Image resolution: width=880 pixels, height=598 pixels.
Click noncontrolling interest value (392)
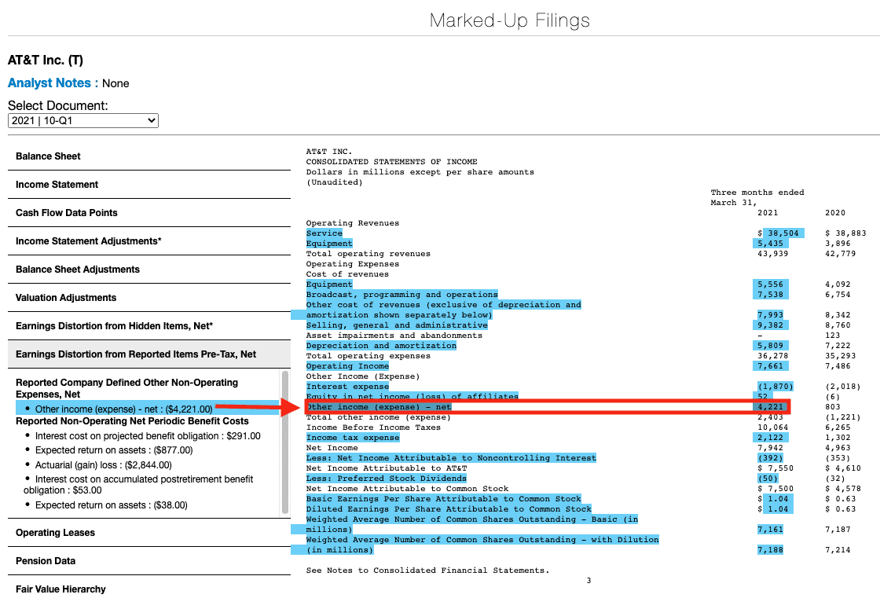pos(770,457)
